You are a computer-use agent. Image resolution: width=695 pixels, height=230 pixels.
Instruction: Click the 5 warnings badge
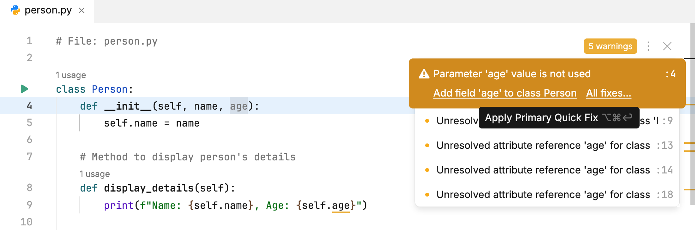click(x=610, y=46)
